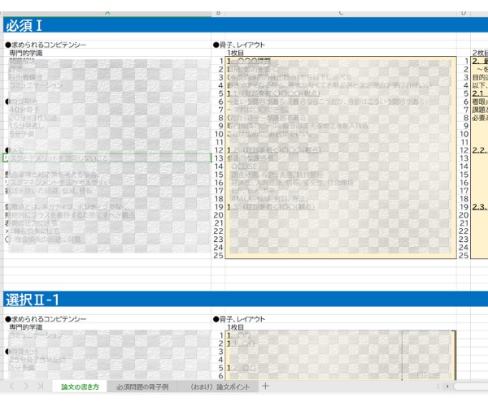Select the ●メモ cell

15,150
